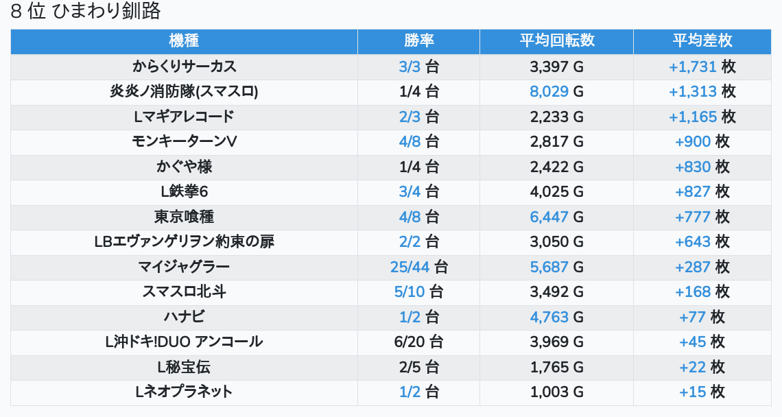This screenshot has width=782, height=417.
Task: Click the +1,731 枚 difference value
Action: 702,67
